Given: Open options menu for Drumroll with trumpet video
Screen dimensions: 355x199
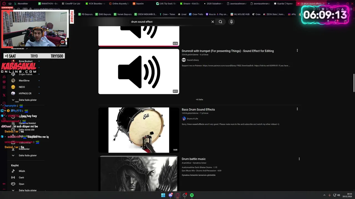Looking at the screenshot, I should tap(297, 51).
